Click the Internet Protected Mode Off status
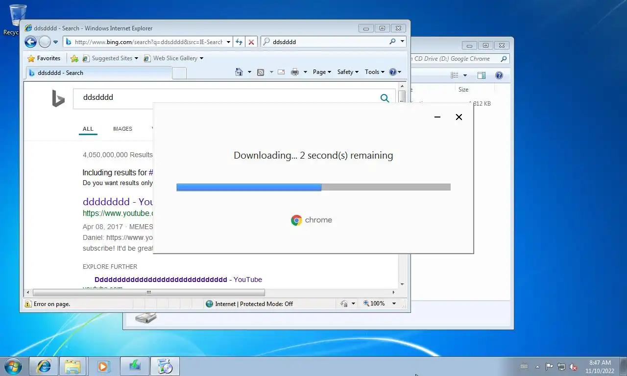 click(x=249, y=304)
